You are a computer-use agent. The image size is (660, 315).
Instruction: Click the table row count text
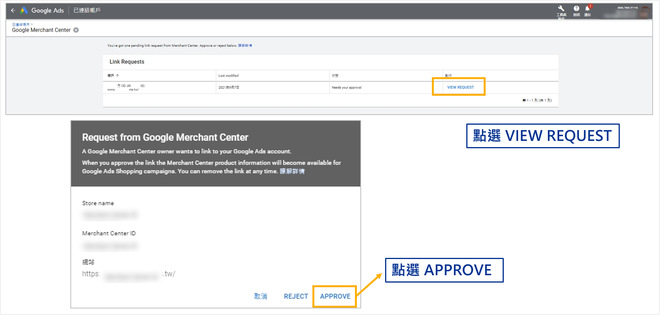click(537, 100)
